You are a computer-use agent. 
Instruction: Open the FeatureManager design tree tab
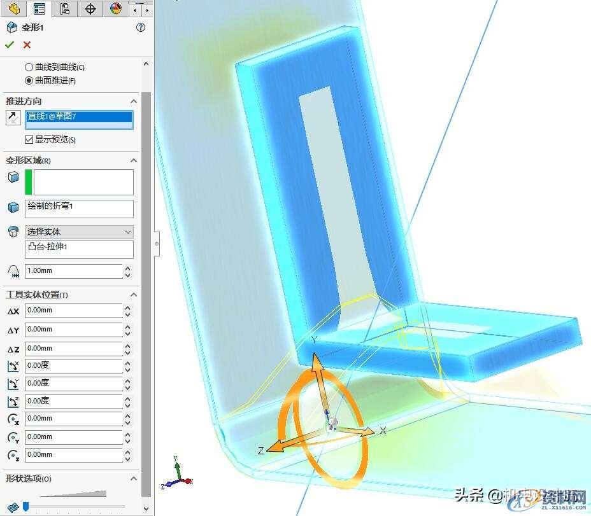pos(13,9)
